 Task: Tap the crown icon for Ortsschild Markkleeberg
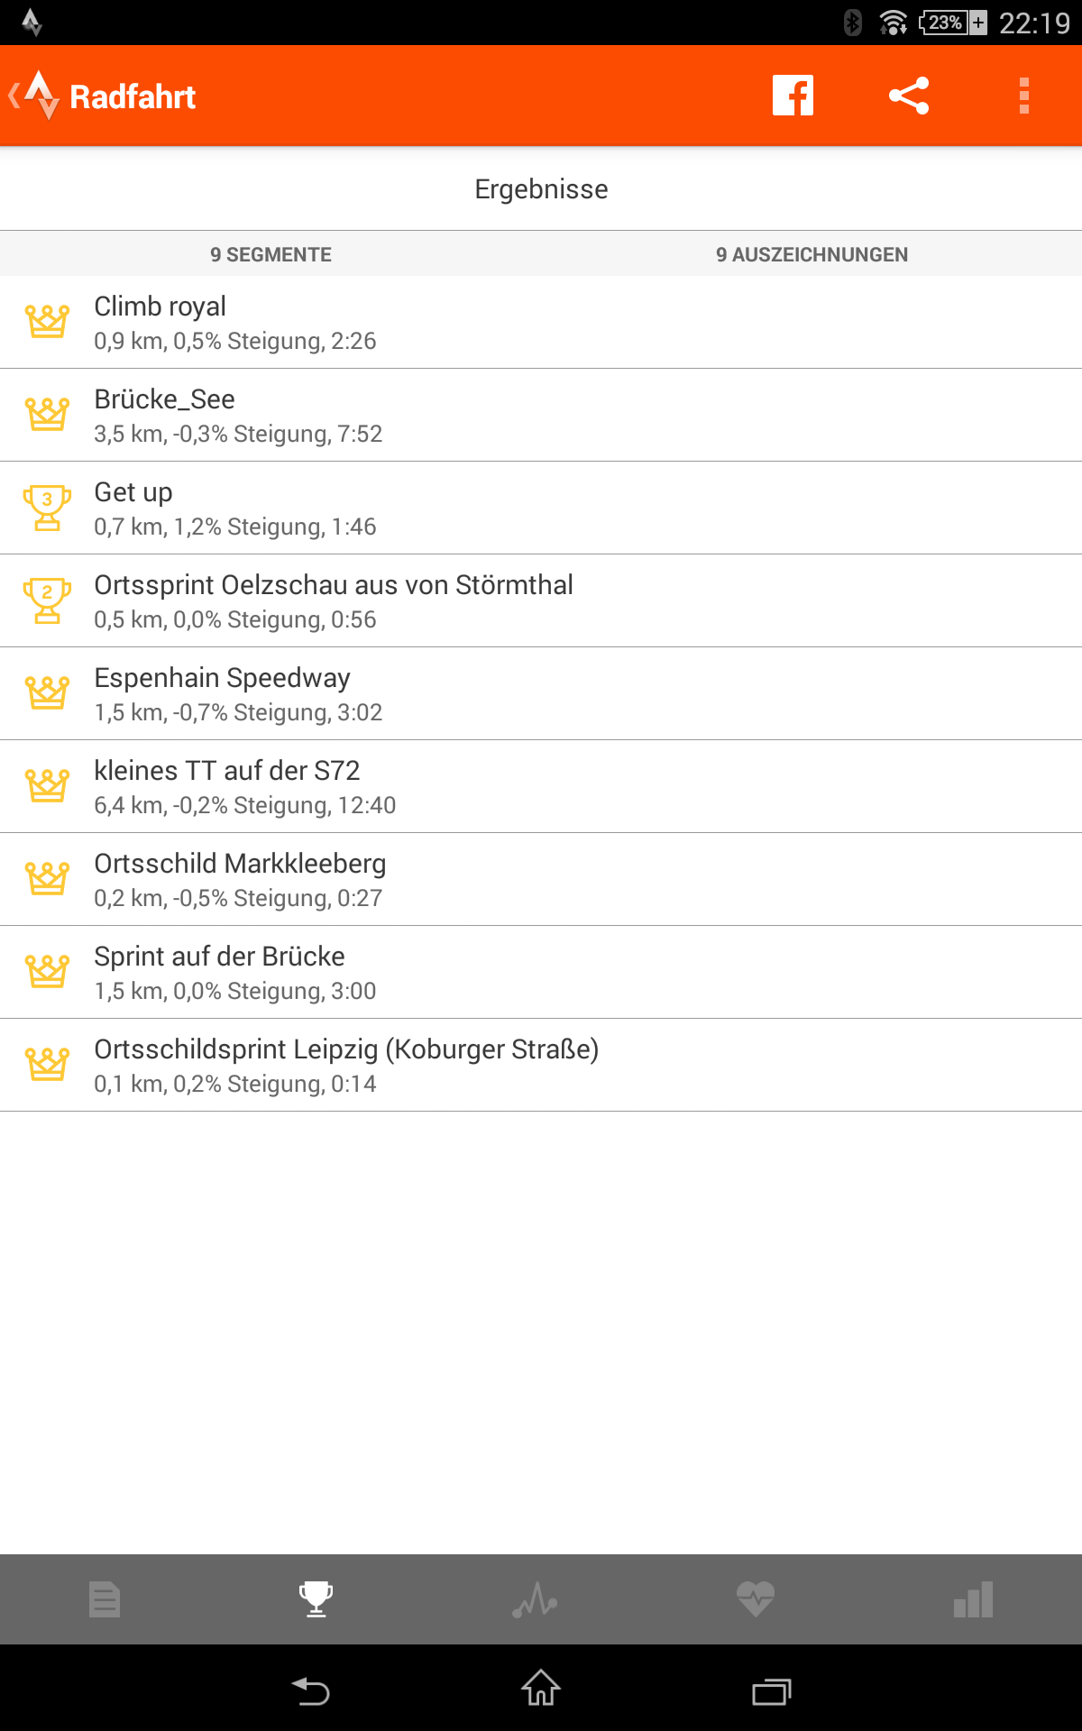click(47, 879)
